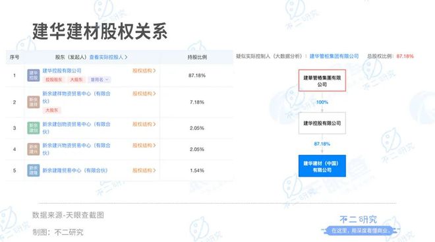Click the 87.18% value in table row 1
The image size is (435, 242).
197,75
